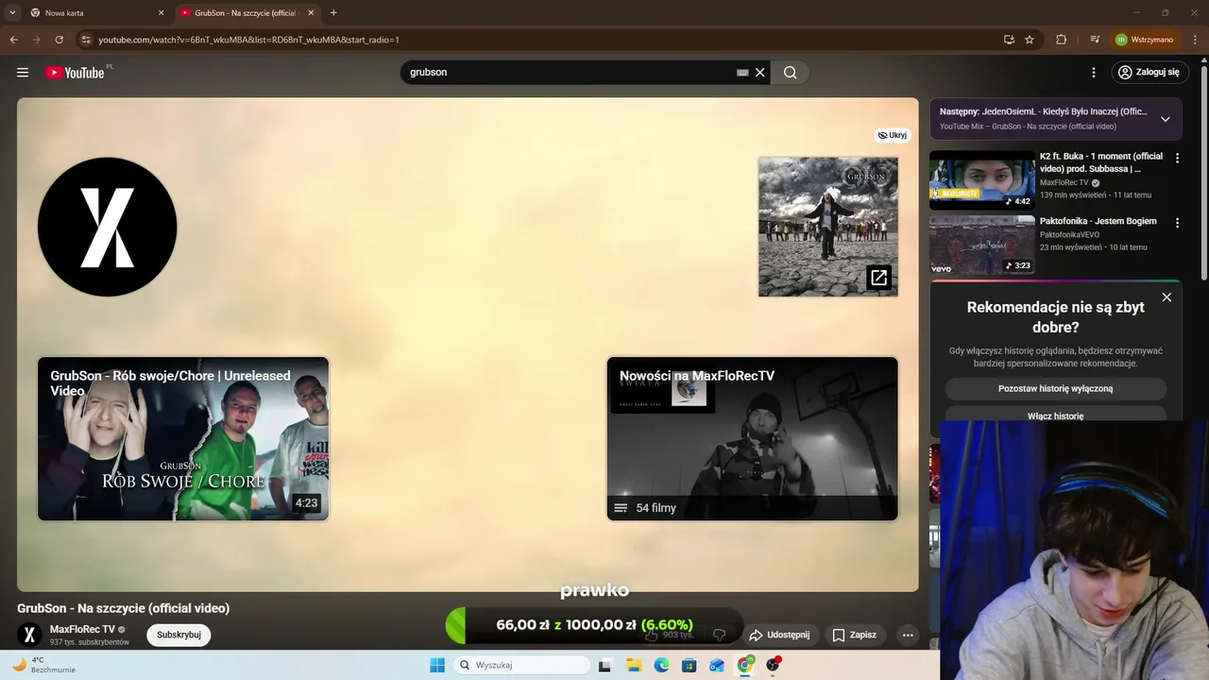1209x680 pixels.
Task: Click Włącz historię button
Action: [x=1055, y=416]
